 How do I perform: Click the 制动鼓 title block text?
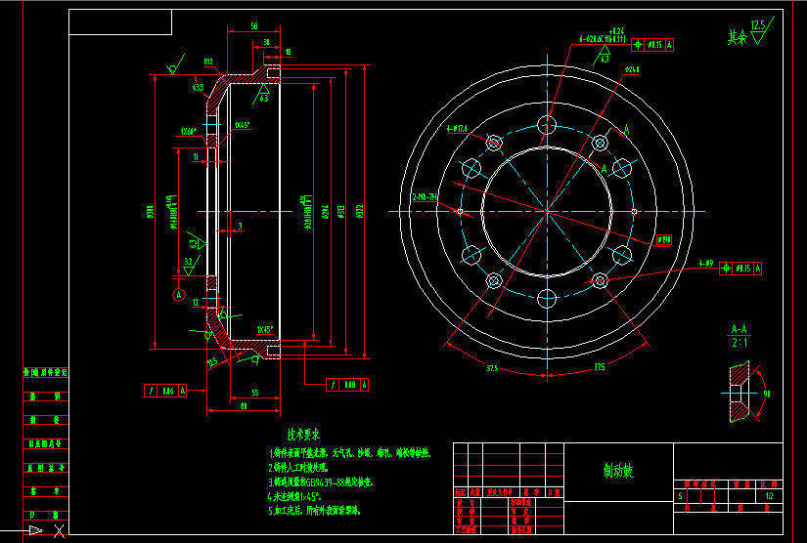(x=618, y=471)
